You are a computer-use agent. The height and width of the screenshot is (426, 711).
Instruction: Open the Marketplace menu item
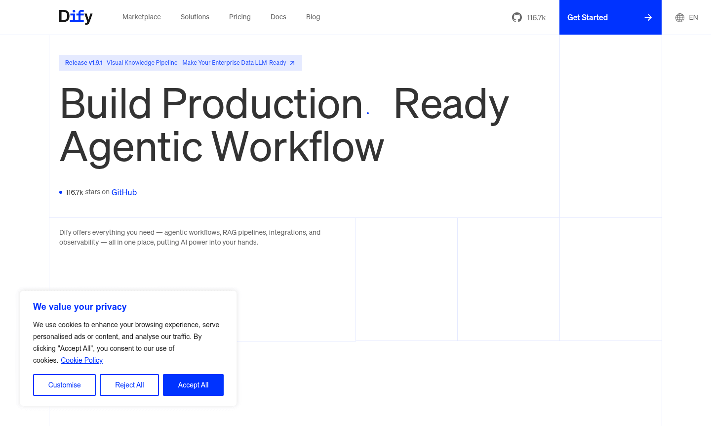[x=141, y=17]
